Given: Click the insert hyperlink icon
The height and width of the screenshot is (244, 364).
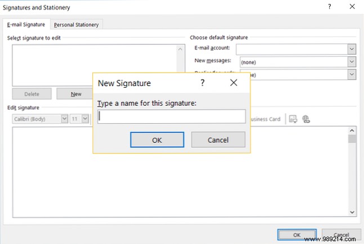Looking at the screenshot, I should [306, 119].
